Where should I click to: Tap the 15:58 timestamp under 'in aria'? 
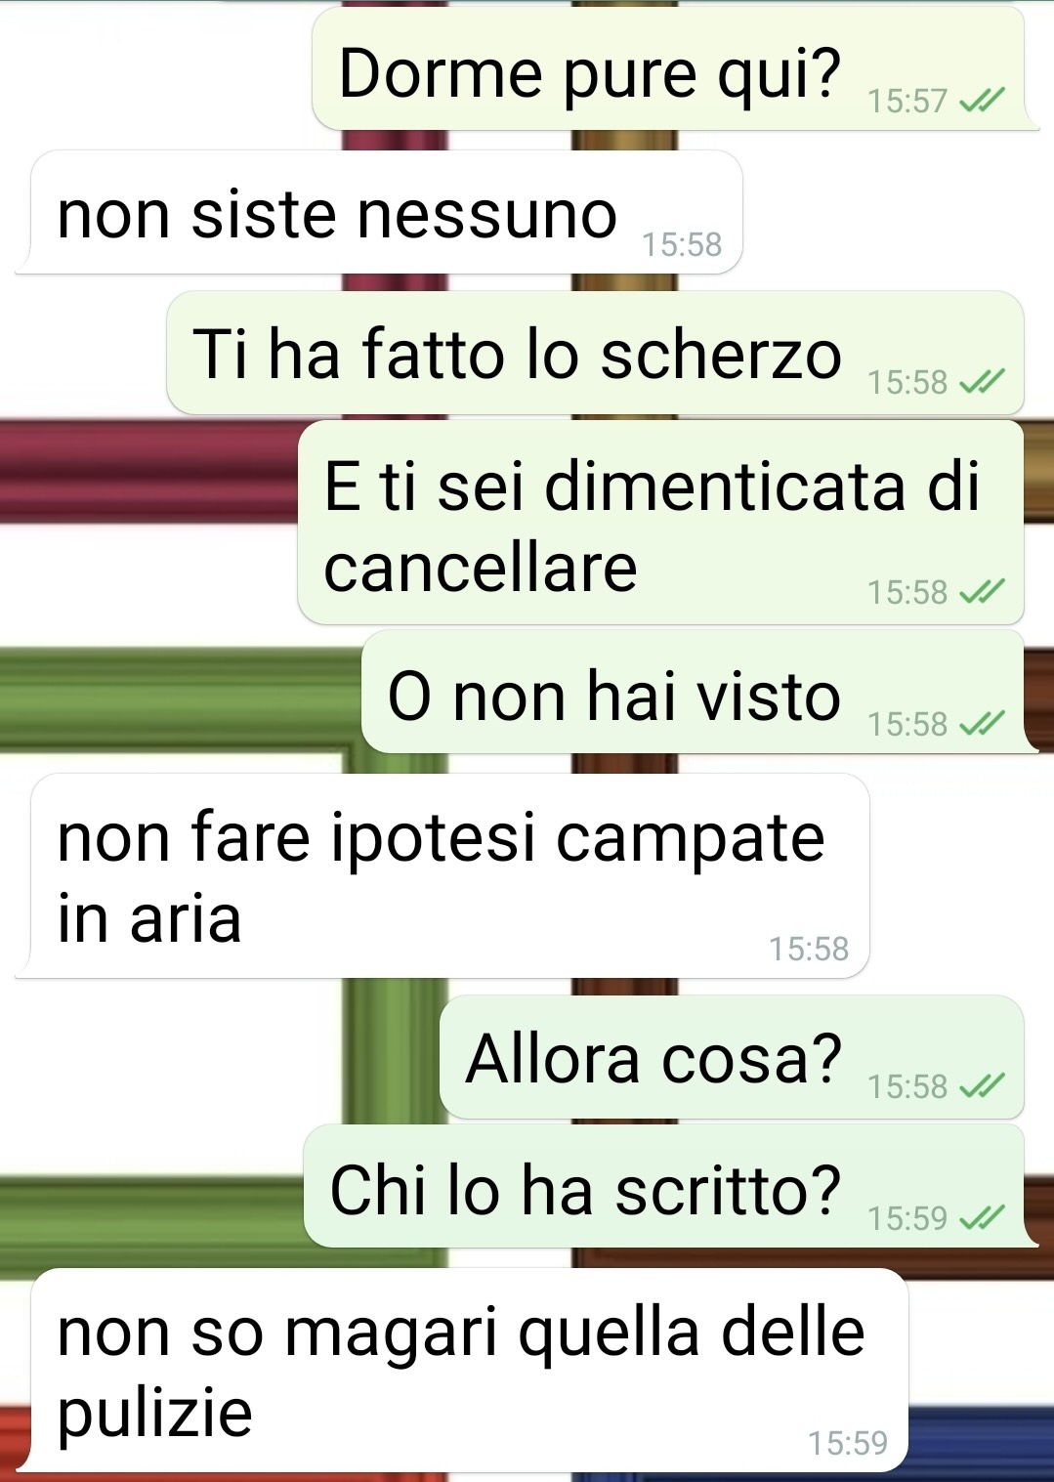[x=809, y=949]
